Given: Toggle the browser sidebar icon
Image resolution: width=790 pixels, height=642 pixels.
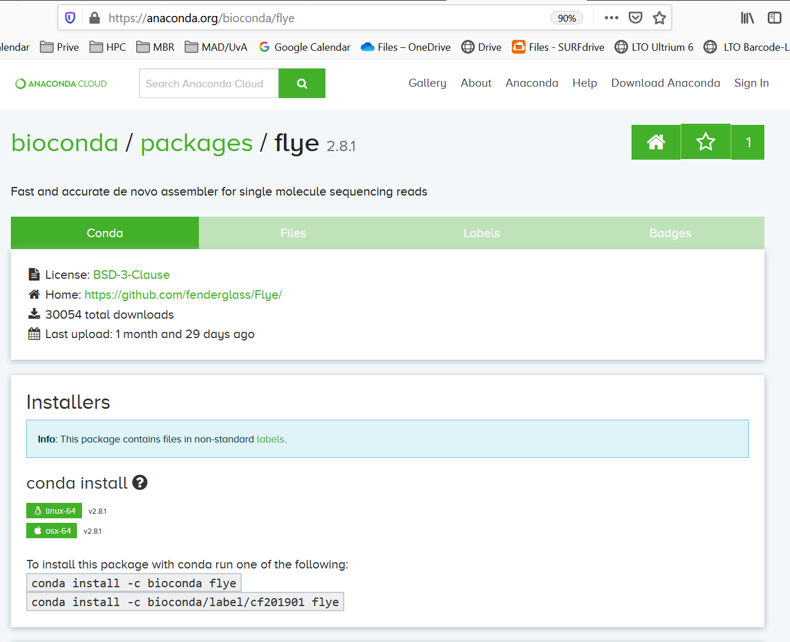Looking at the screenshot, I should [775, 18].
